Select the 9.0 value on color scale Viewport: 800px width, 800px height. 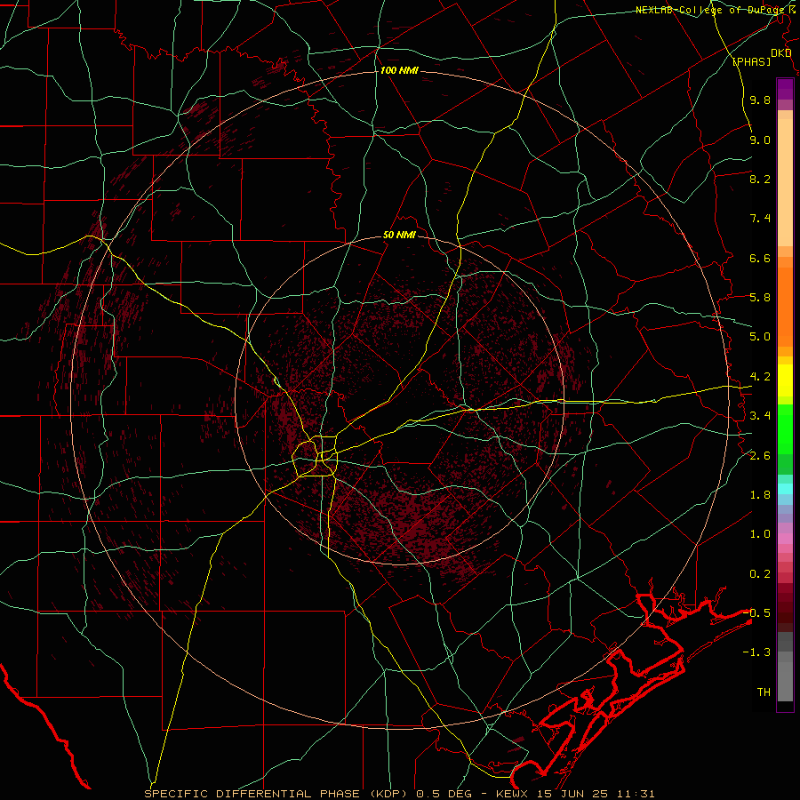coord(760,140)
